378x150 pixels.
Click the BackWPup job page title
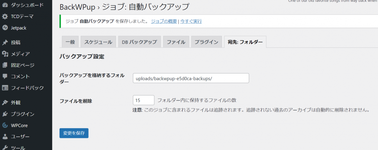(x=124, y=7)
